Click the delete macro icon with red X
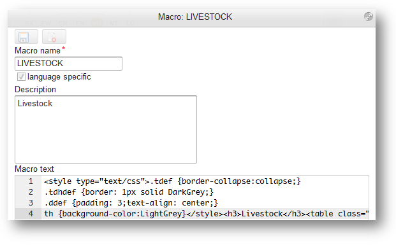This screenshot has width=396, height=245. pyautogui.click(x=54, y=37)
